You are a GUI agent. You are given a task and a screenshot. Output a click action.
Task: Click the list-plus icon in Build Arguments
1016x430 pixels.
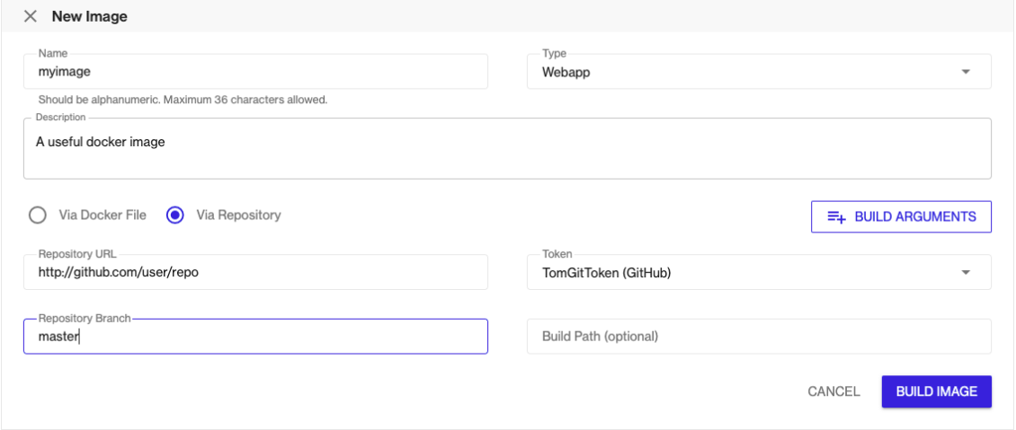click(x=836, y=217)
